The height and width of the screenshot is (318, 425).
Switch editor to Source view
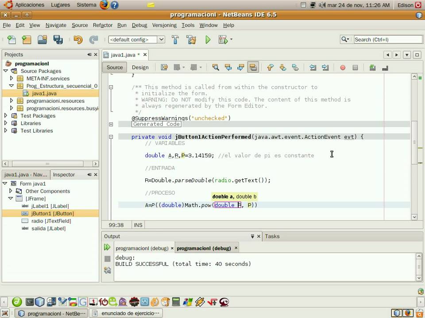click(x=115, y=67)
